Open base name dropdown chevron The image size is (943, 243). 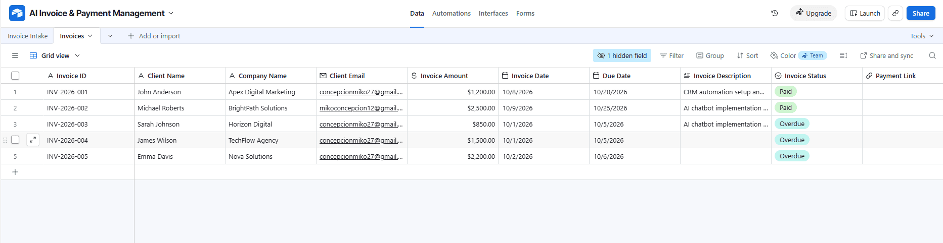(x=171, y=13)
